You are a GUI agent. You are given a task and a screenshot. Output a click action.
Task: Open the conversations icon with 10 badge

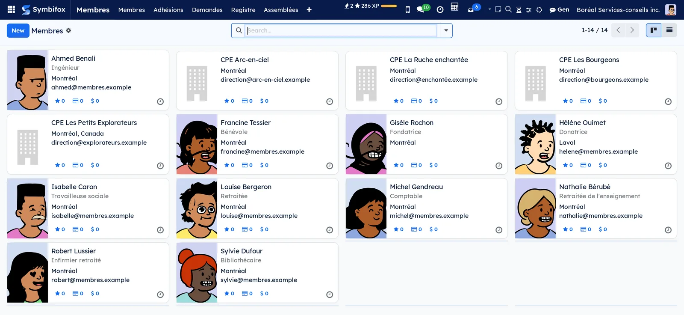(x=423, y=9)
